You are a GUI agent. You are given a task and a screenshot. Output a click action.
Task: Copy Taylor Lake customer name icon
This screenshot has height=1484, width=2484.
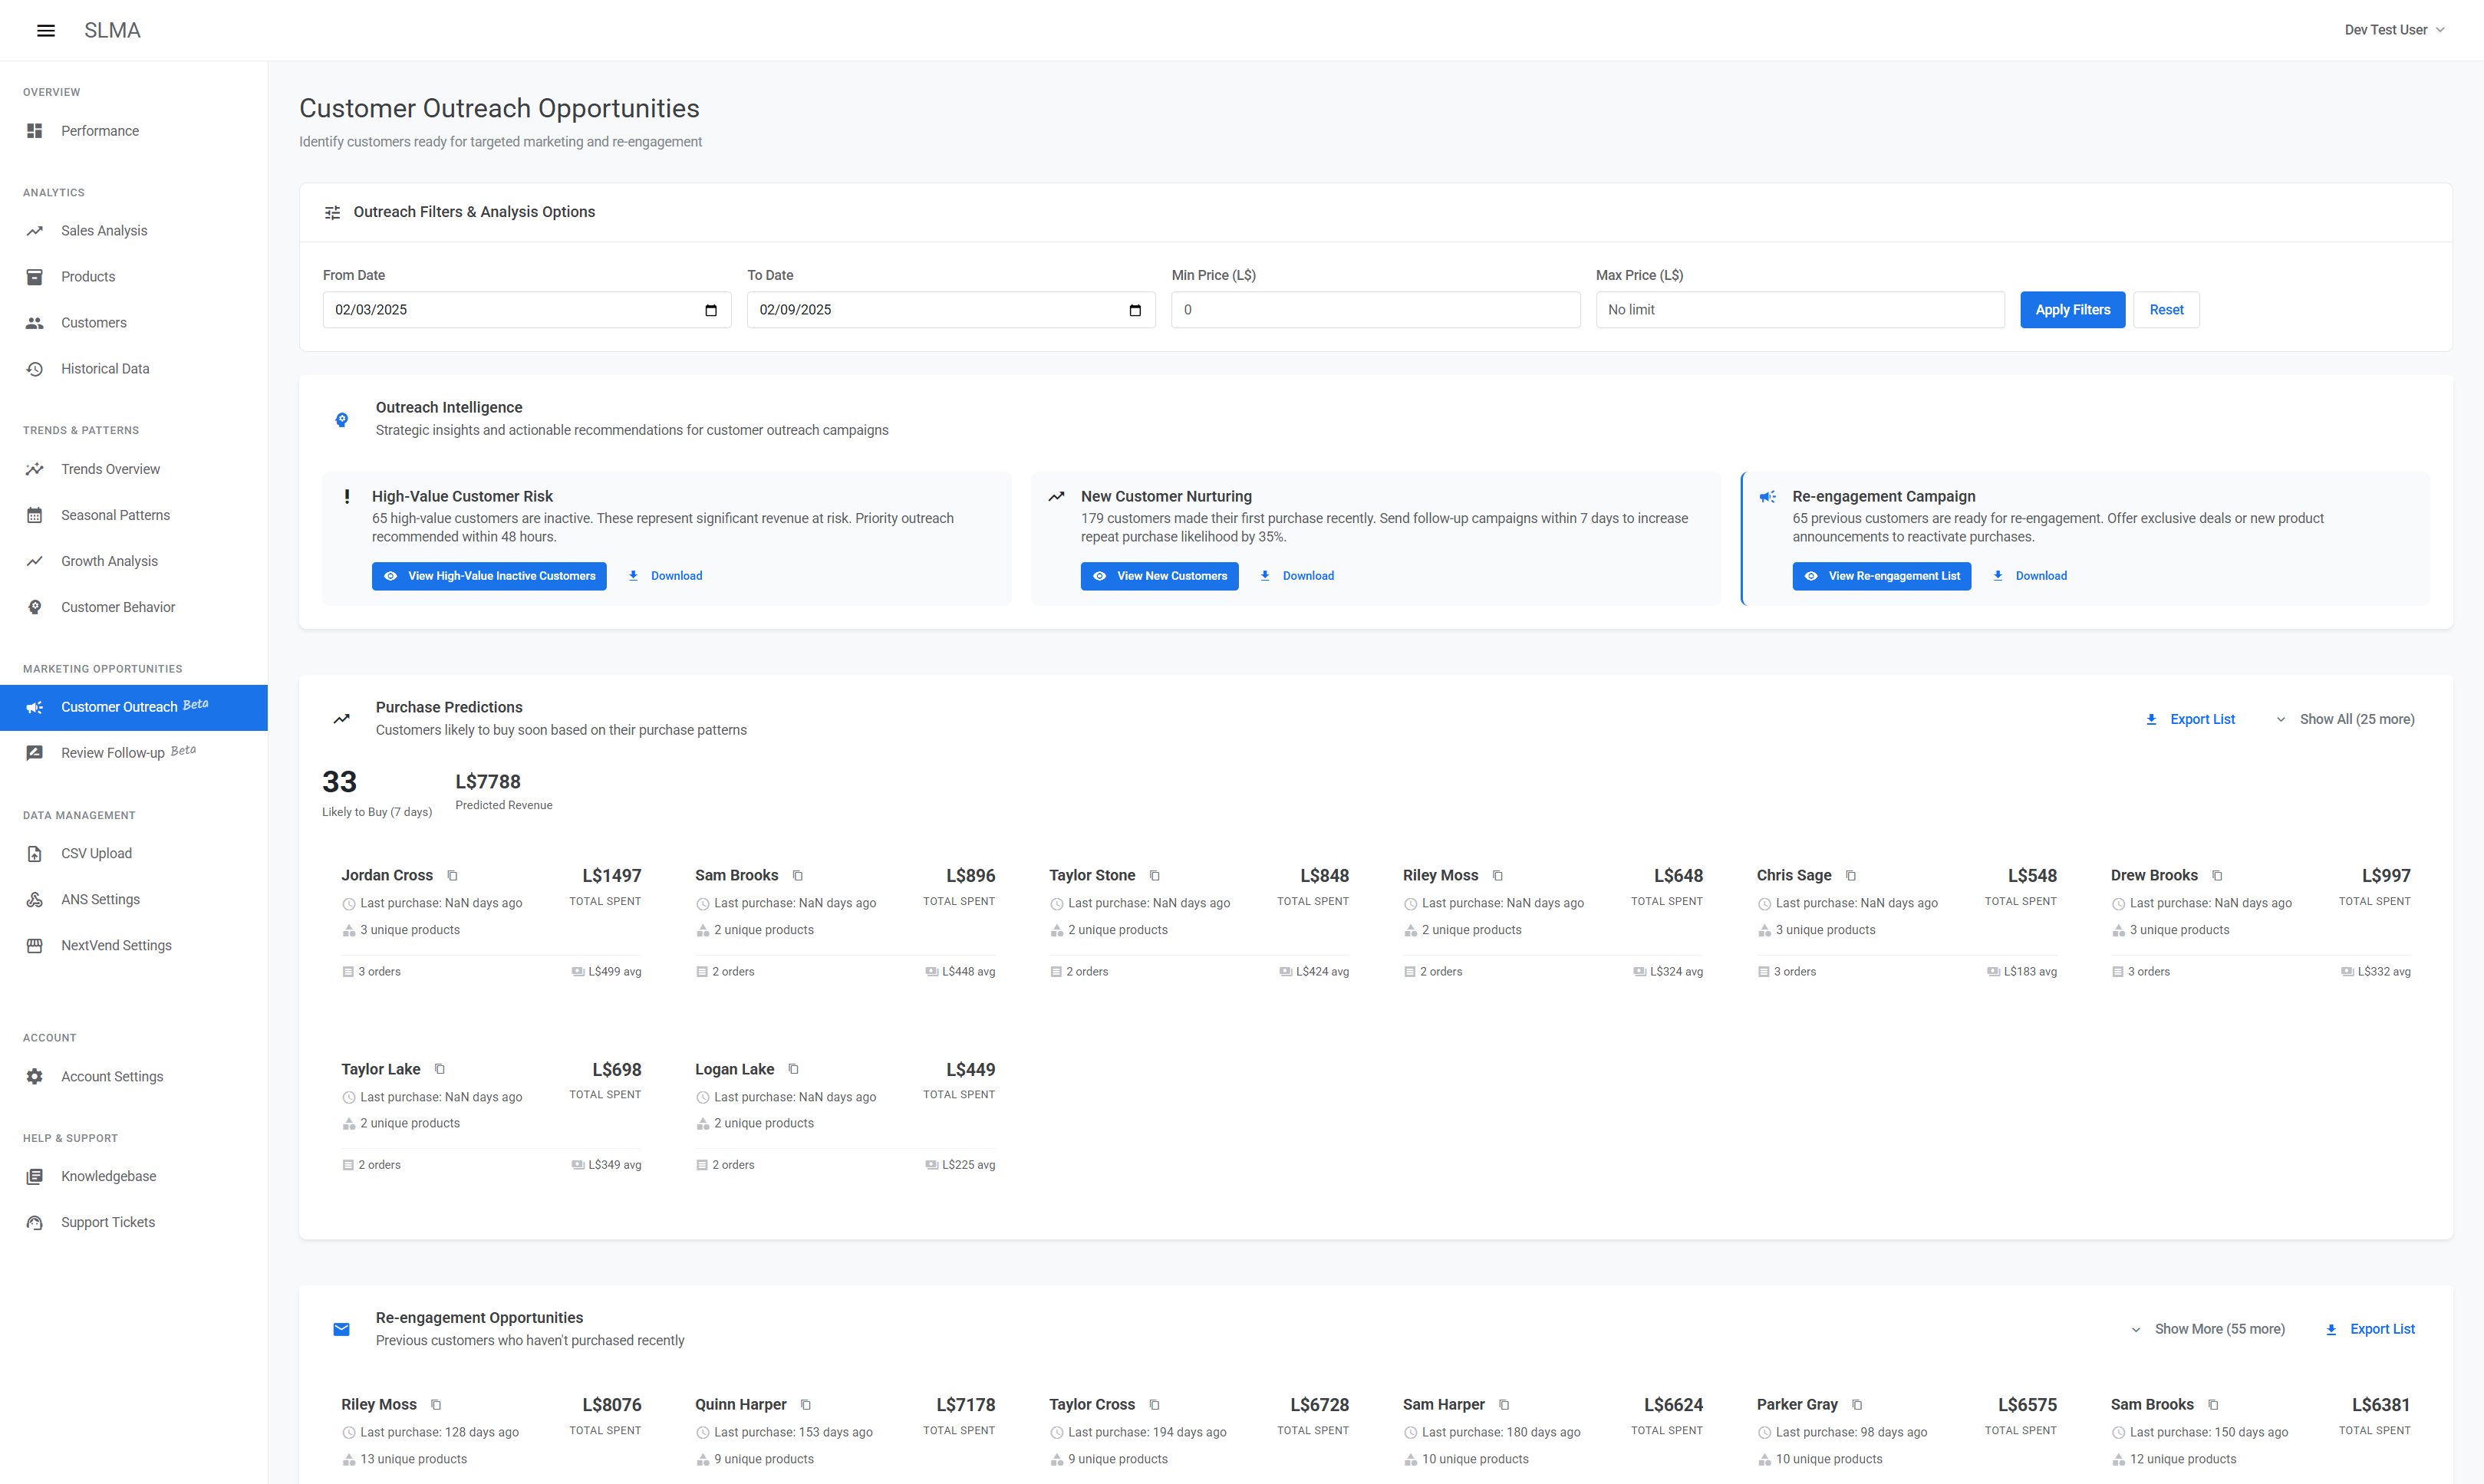click(x=440, y=1070)
